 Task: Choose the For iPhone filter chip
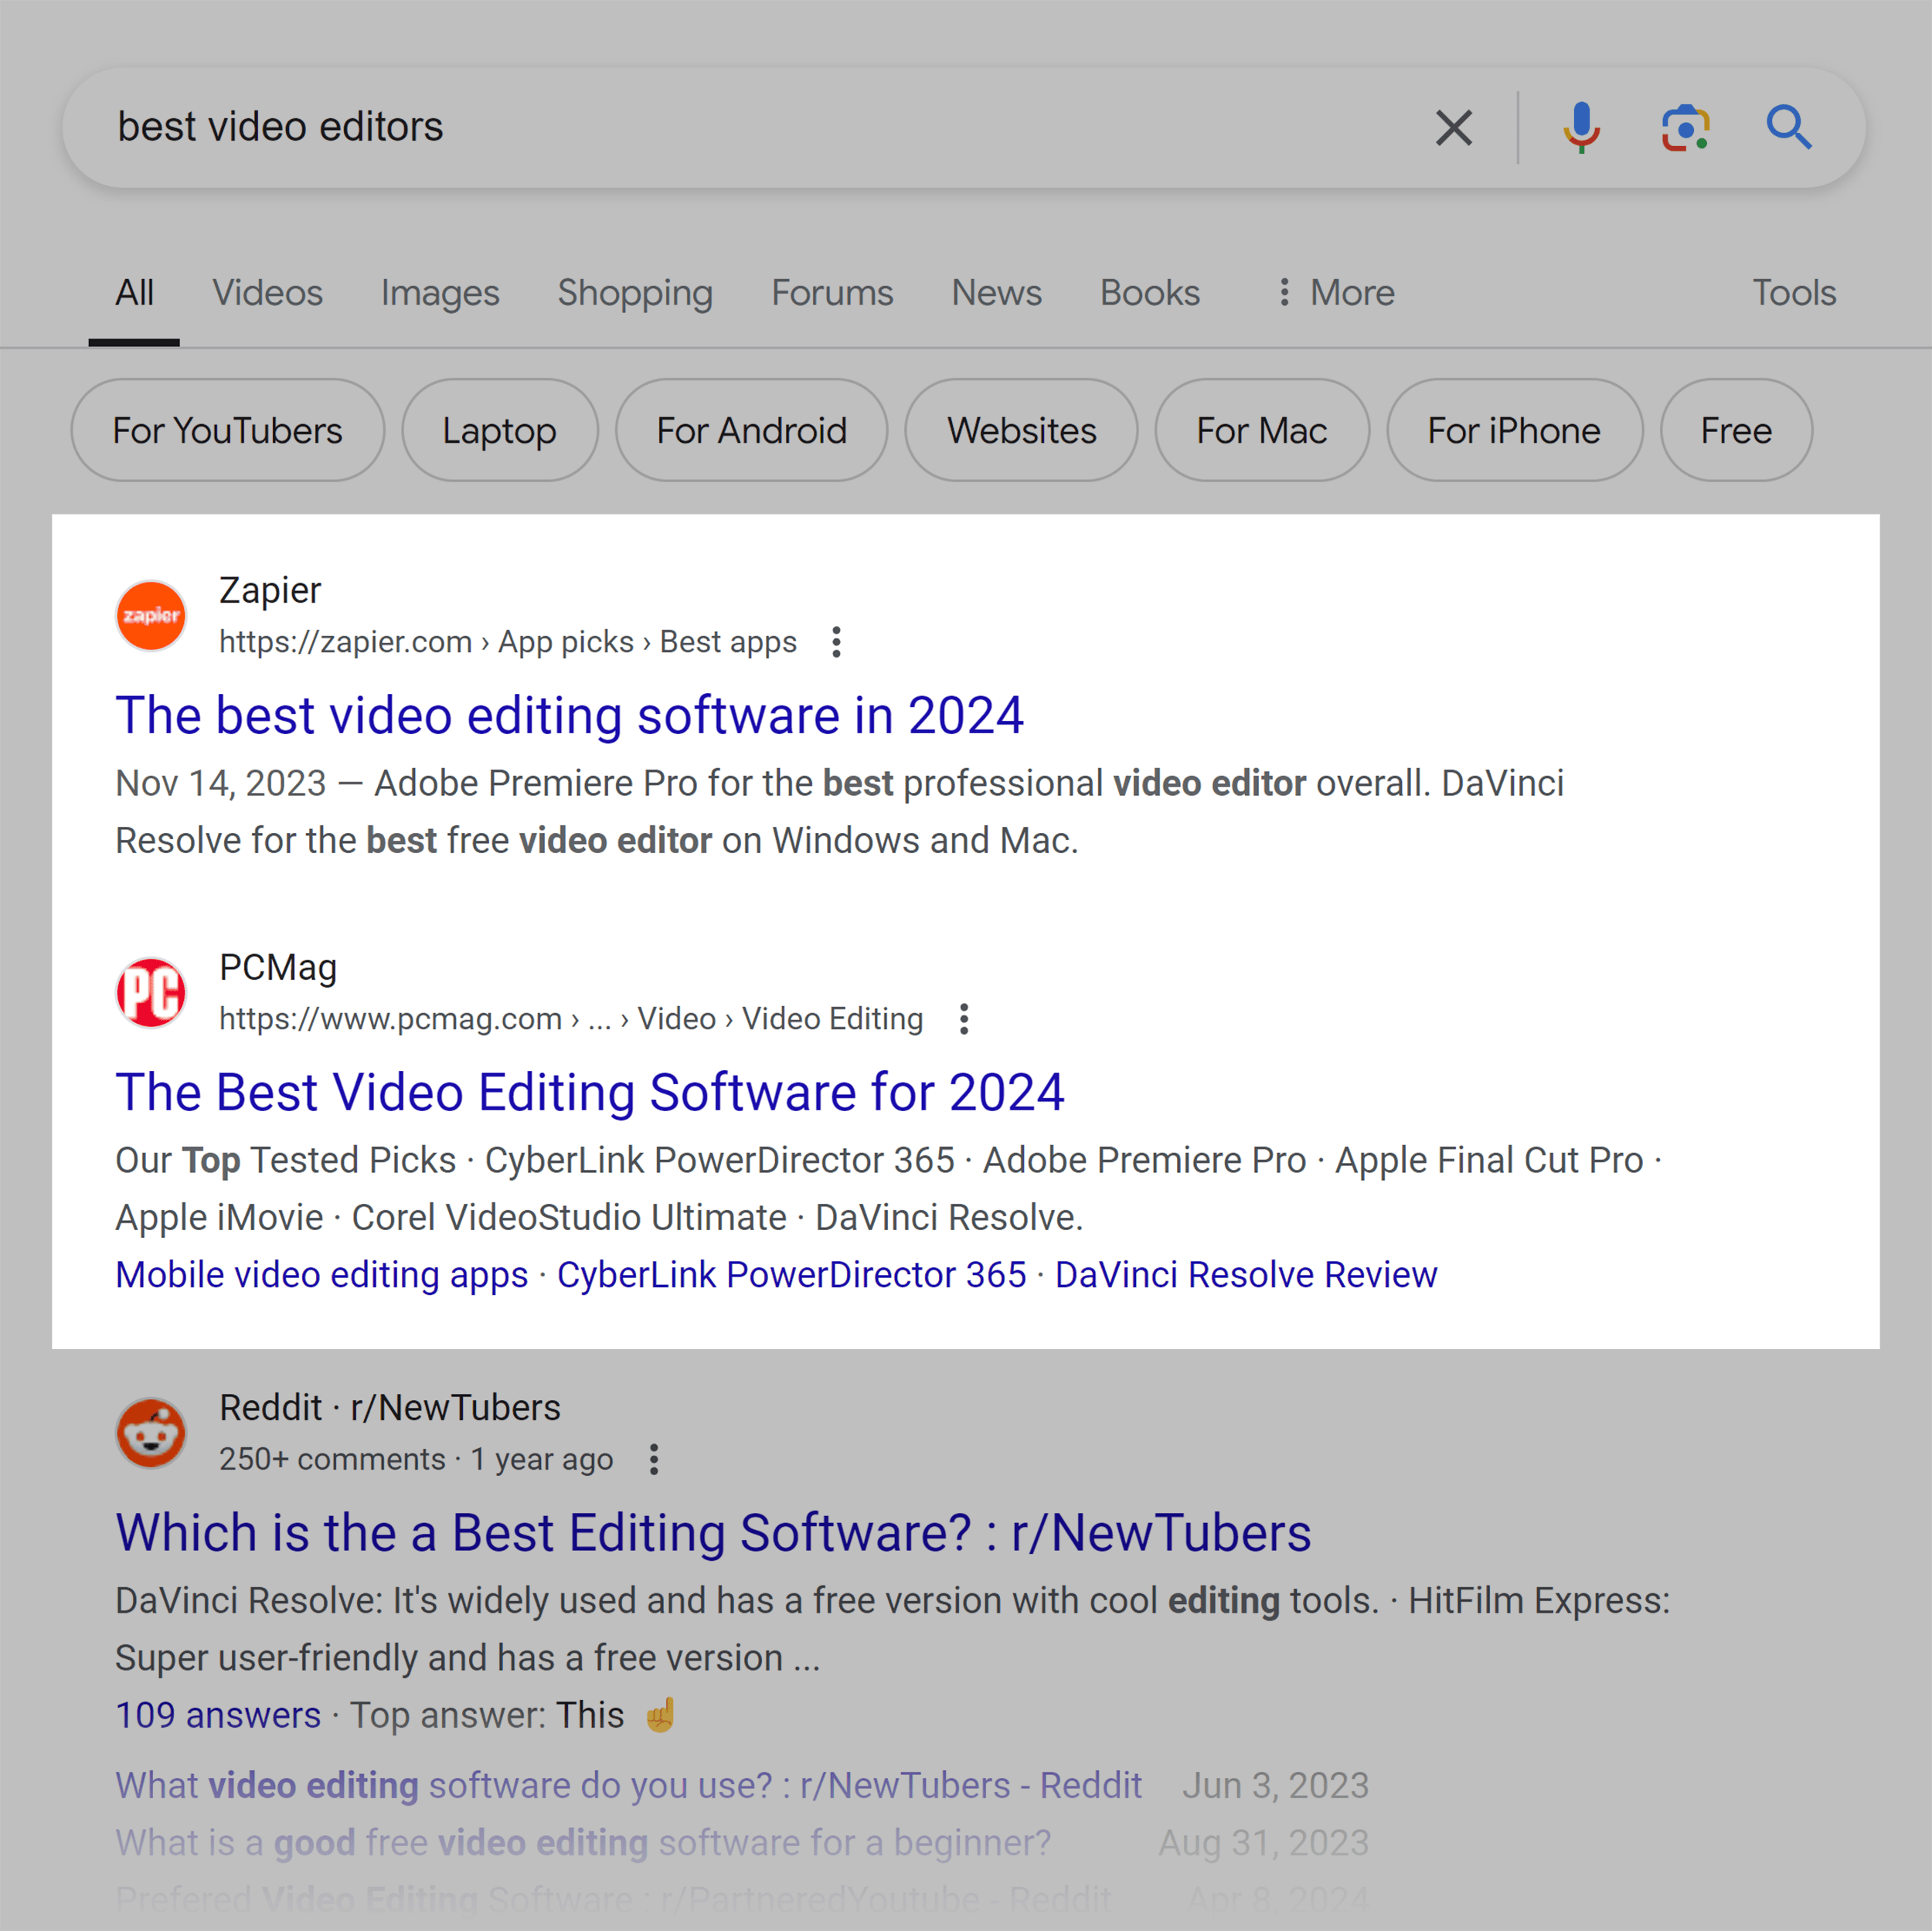tap(1514, 430)
